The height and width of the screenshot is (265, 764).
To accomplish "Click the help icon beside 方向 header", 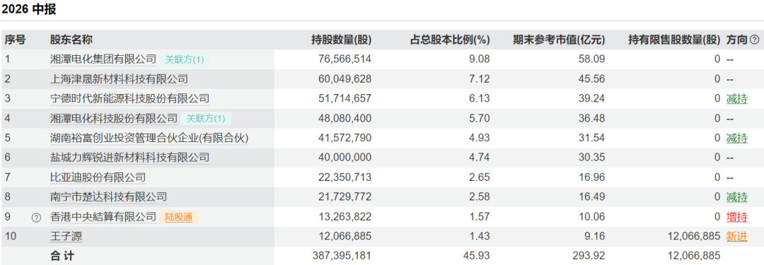I will click(754, 40).
